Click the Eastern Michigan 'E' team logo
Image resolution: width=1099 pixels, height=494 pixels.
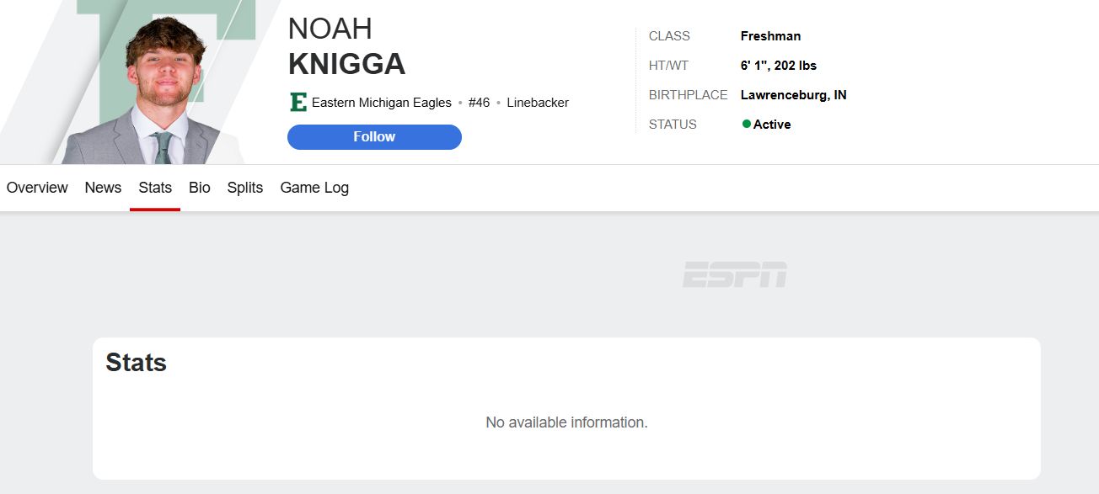(x=298, y=103)
